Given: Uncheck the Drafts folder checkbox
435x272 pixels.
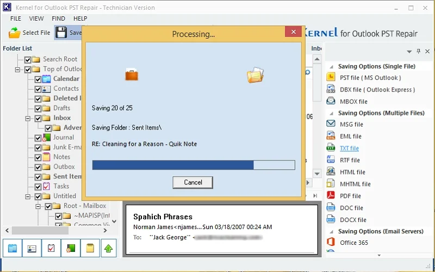Looking at the screenshot, I should point(38,108).
